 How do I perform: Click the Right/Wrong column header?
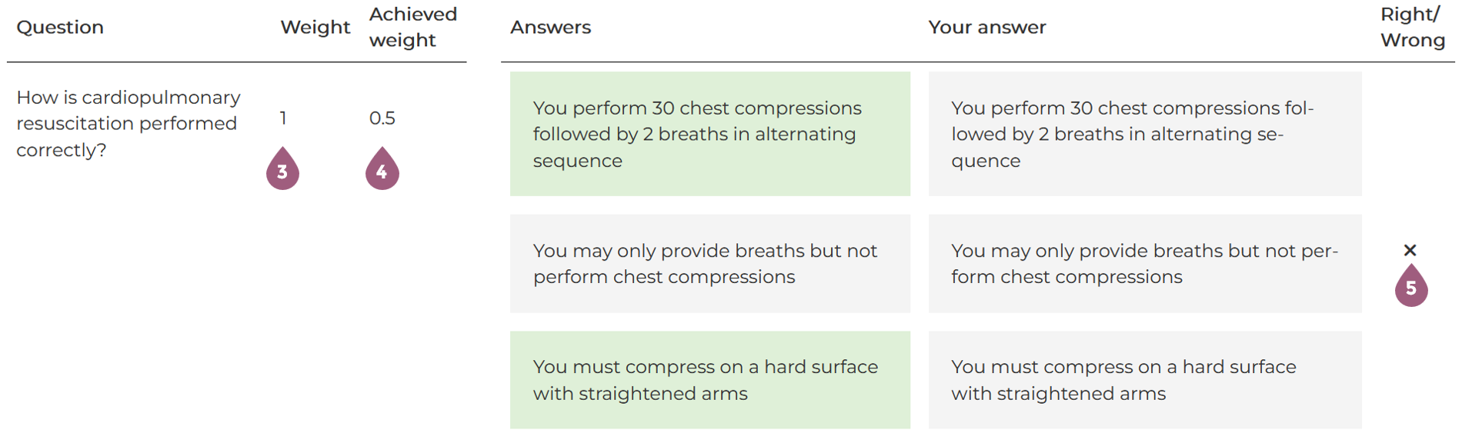tap(1412, 28)
